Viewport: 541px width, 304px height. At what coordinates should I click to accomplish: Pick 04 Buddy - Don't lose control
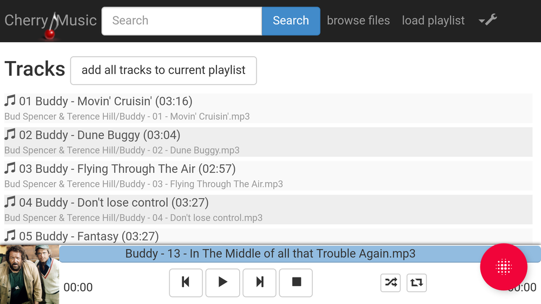pos(114,203)
